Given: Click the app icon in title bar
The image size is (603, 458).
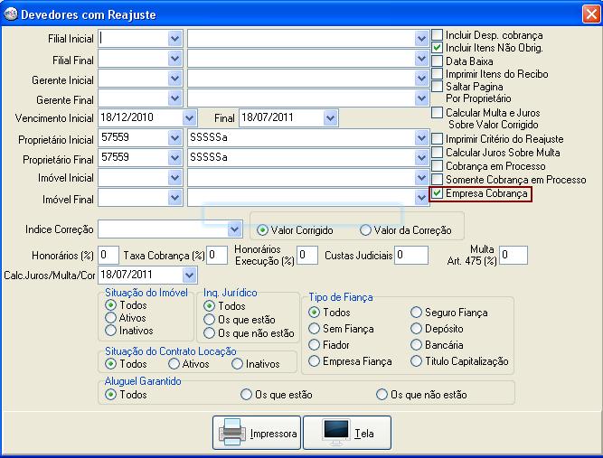Looking at the screenshot, I should 10,13.
